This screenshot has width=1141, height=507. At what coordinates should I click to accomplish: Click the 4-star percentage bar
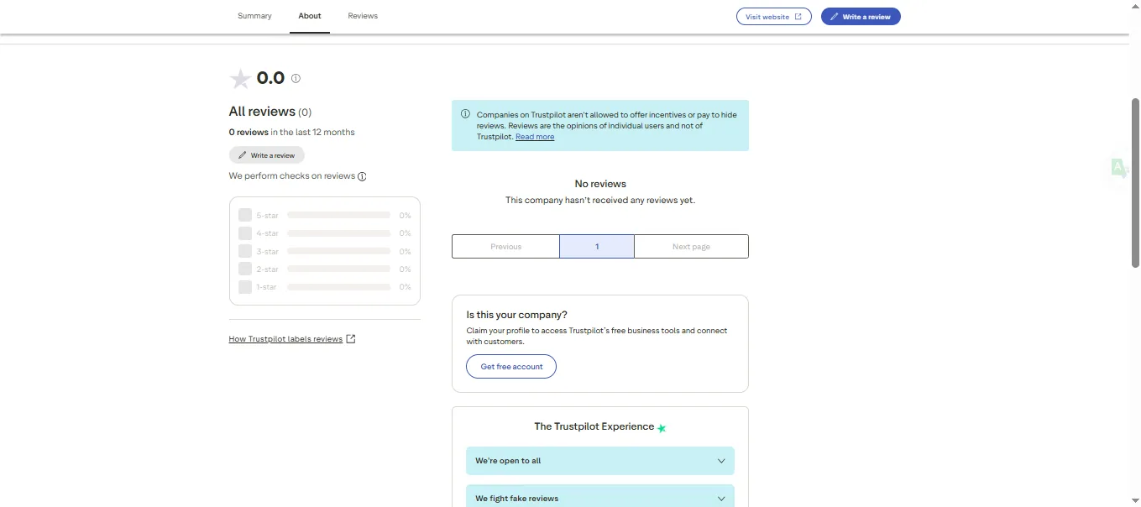click(x=338, y=233)
